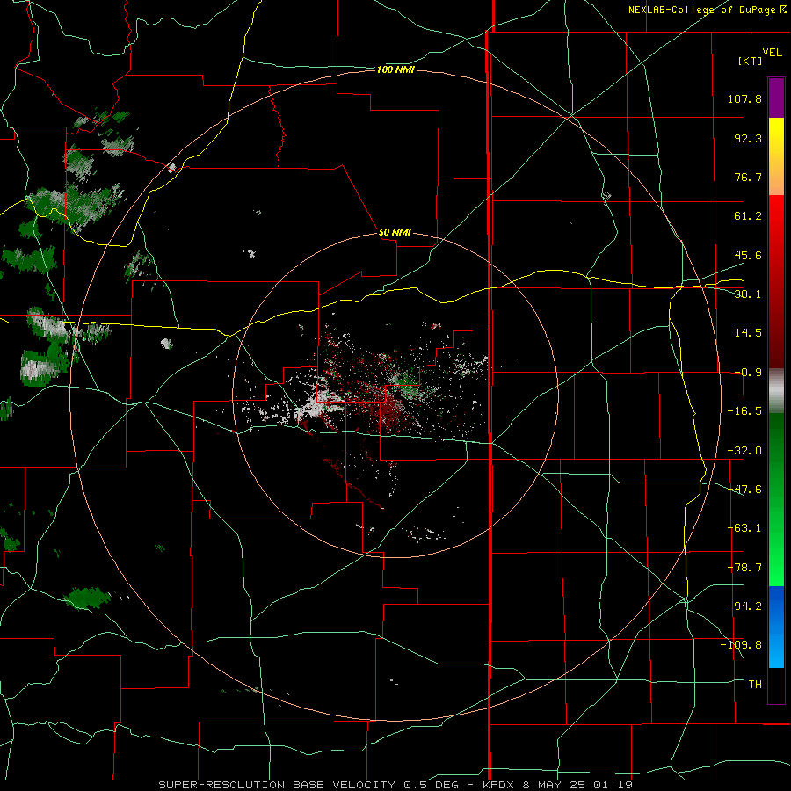Select the -109.8 legend value

(x=741, y=645)
